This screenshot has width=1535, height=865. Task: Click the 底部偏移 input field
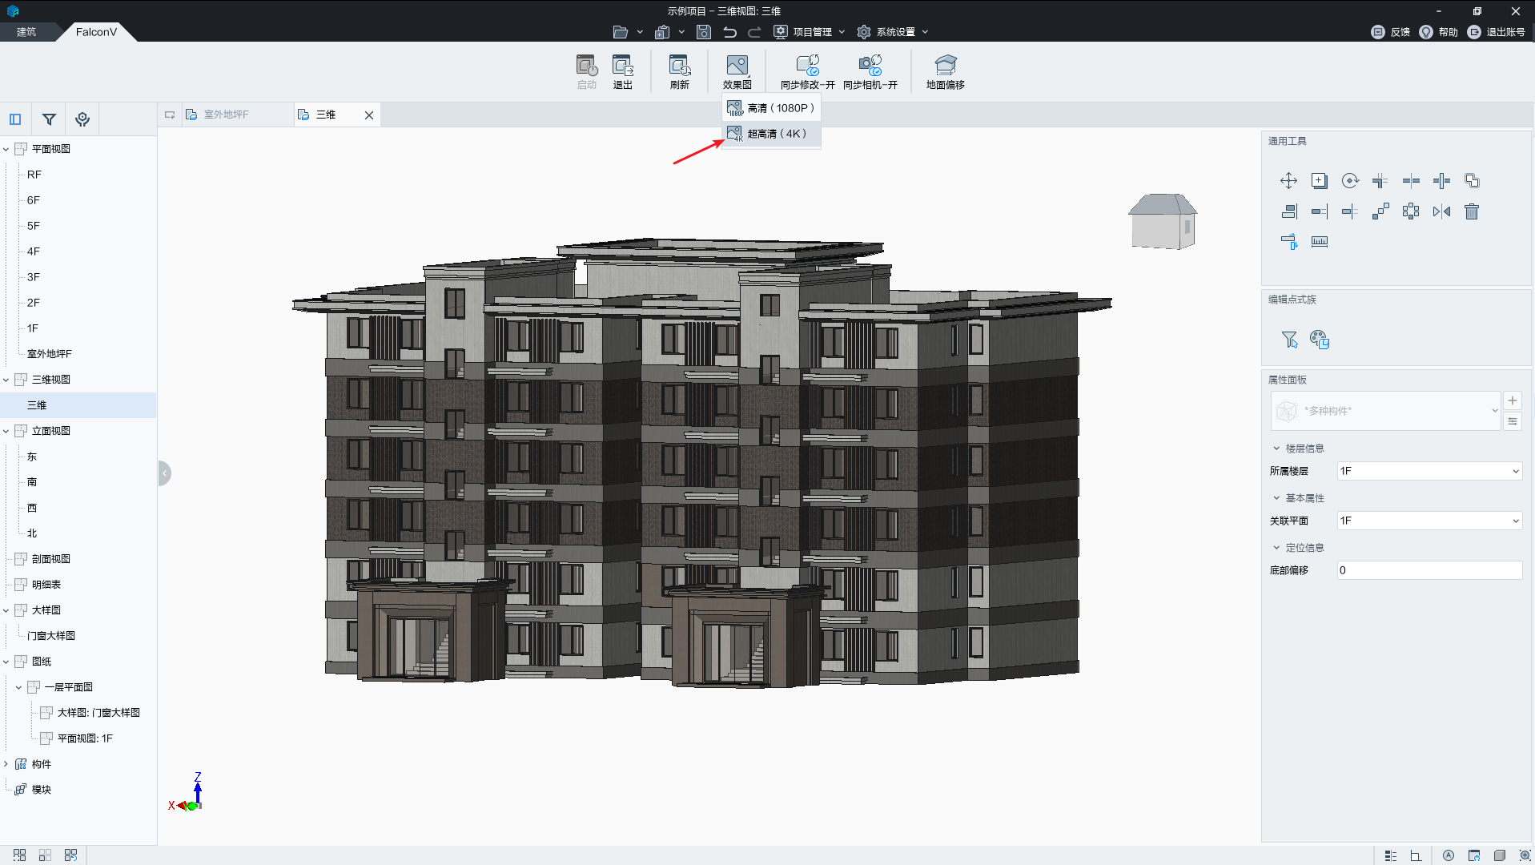click(x=1429, y=570)
